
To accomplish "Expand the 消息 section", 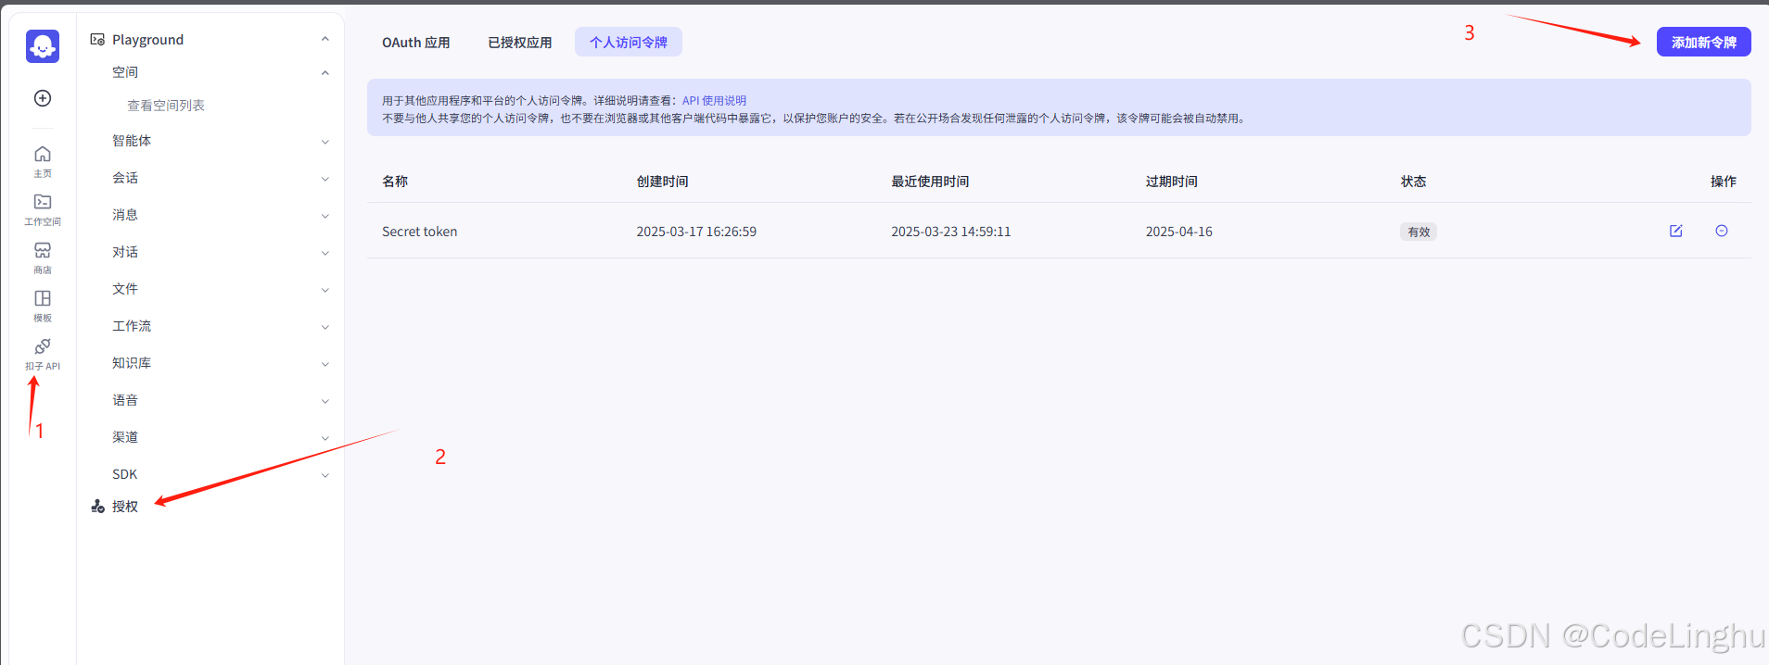I will (x=325, y=216).
